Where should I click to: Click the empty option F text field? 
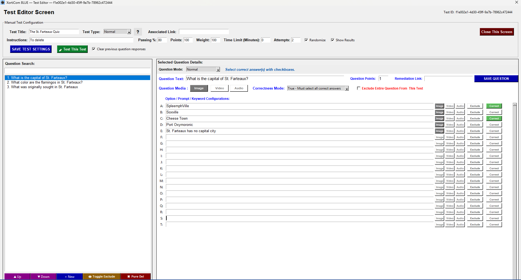(300, 137)
